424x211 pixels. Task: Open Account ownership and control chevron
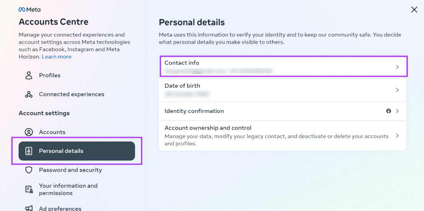pos(397,136)
